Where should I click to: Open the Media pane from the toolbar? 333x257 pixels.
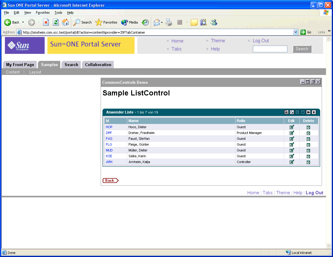coord(129,22)
